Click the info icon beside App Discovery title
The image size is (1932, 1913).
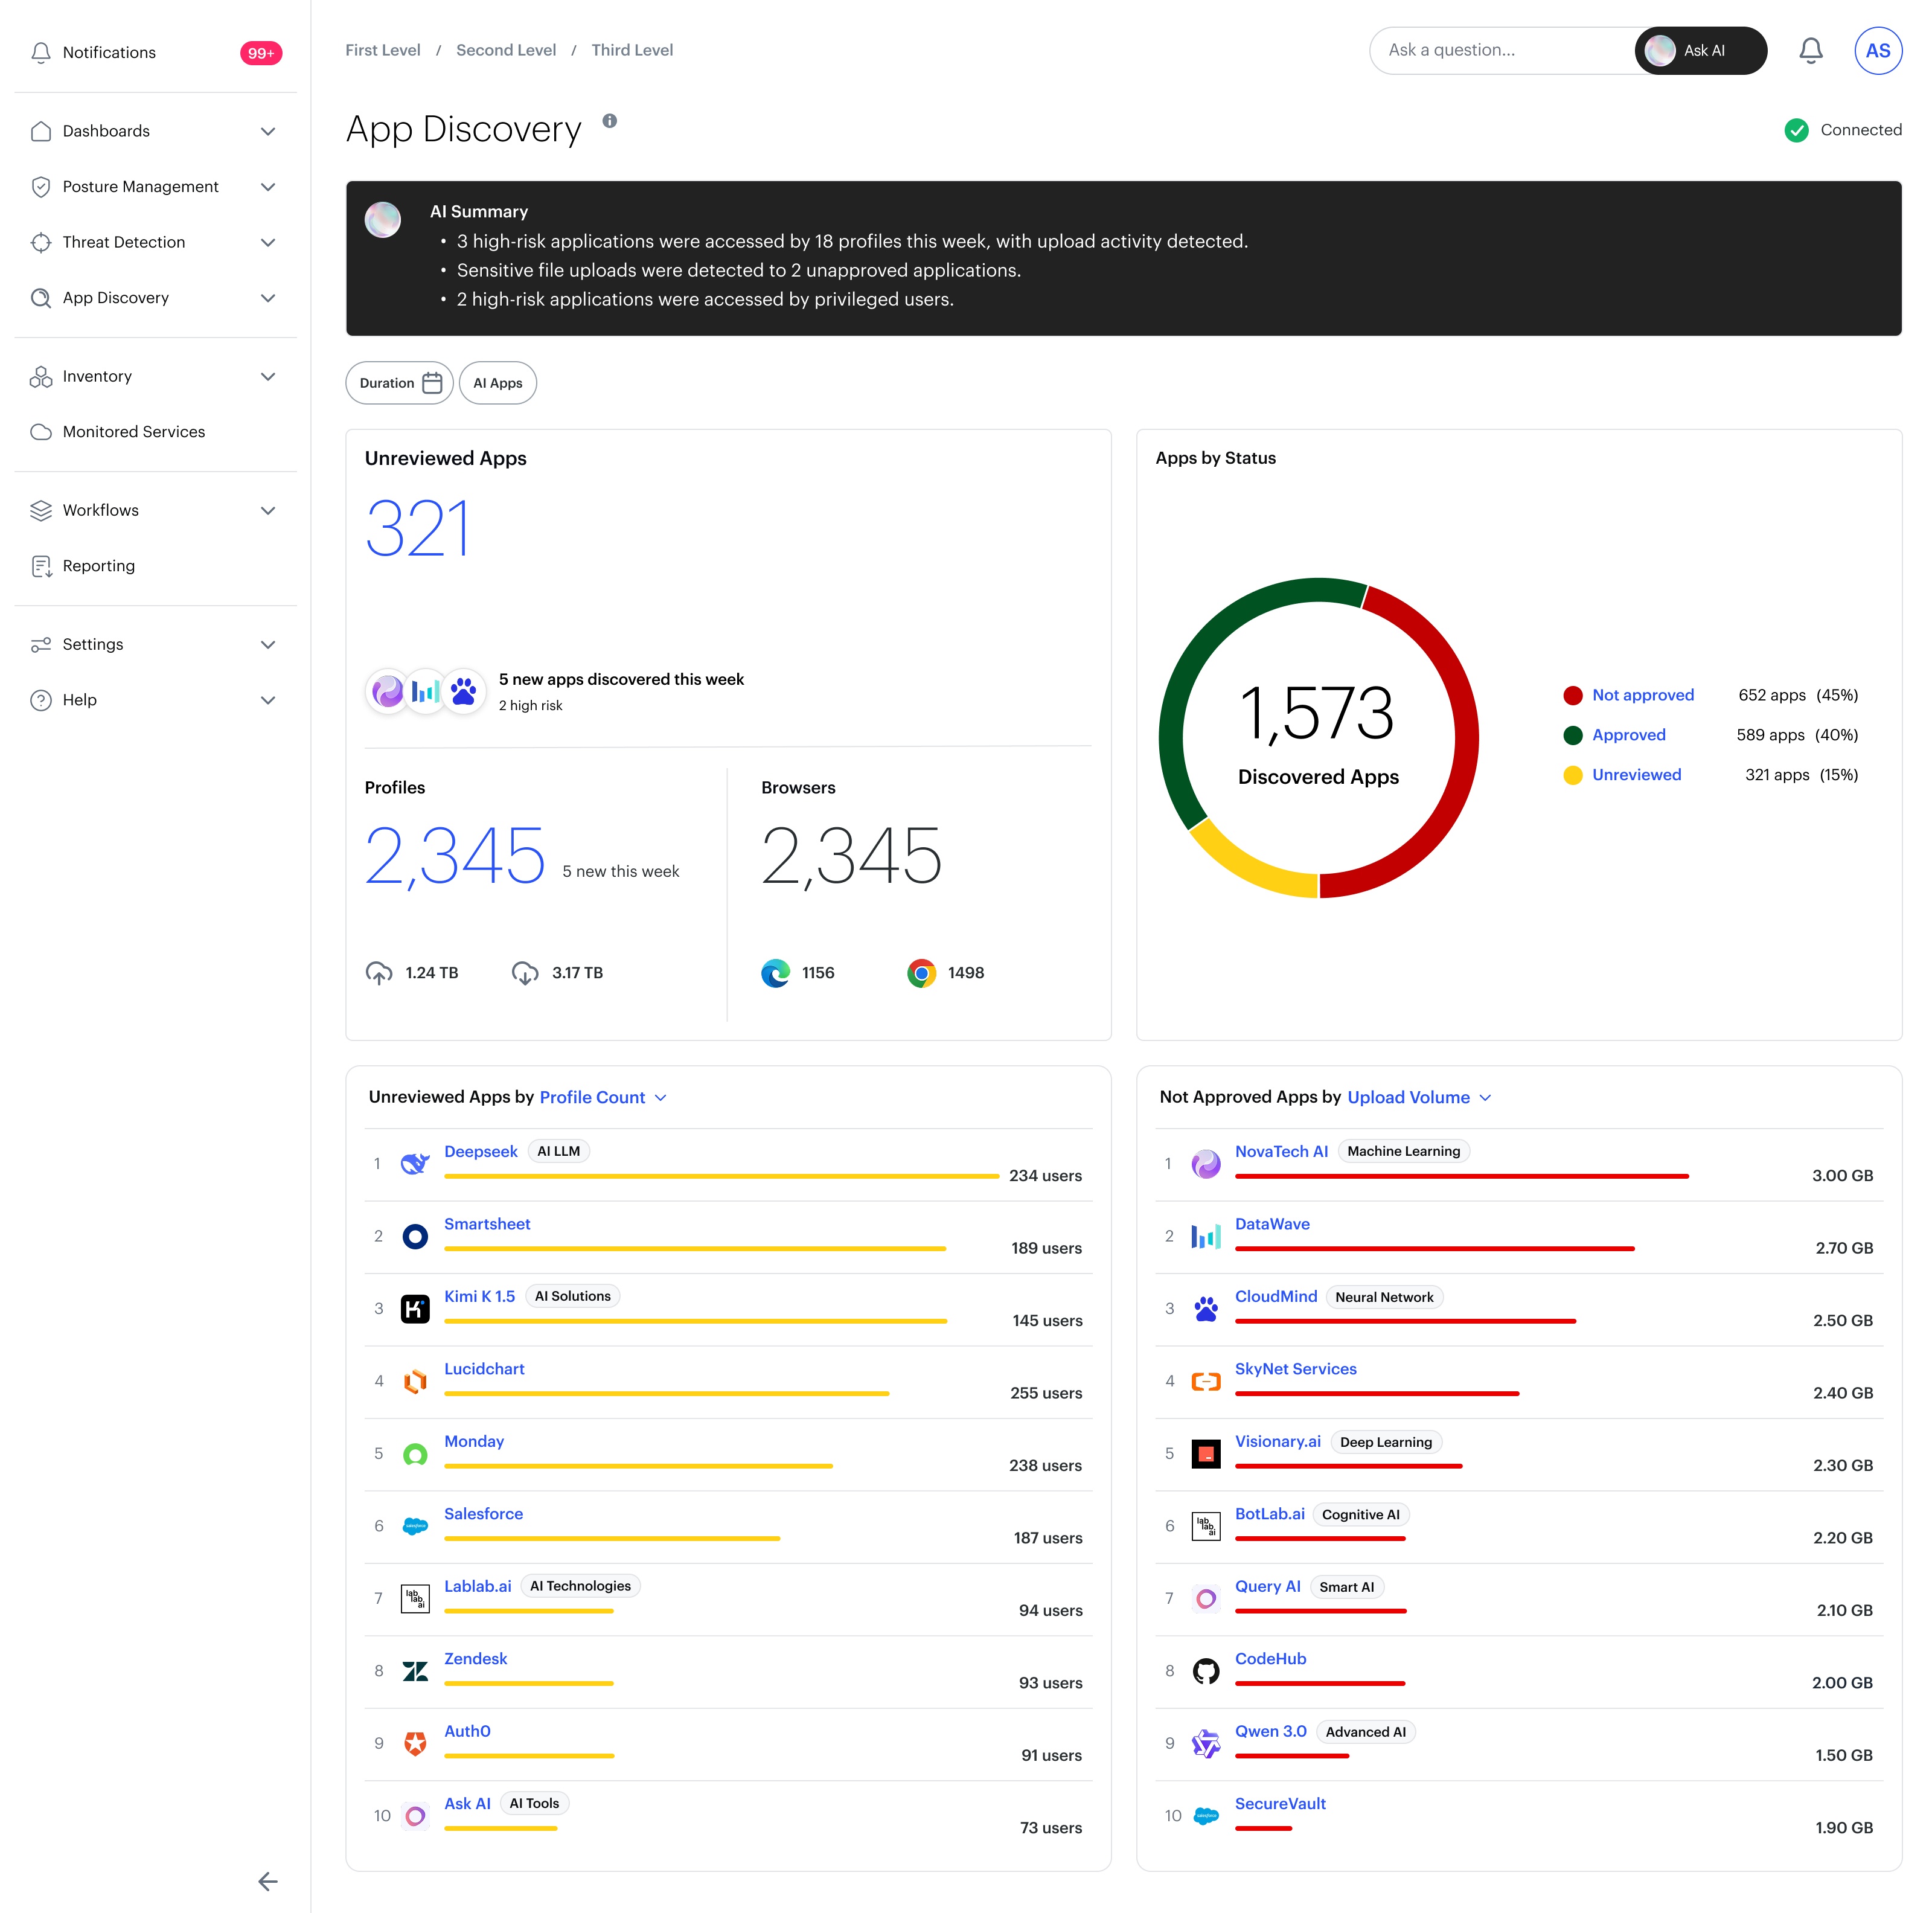[x=609, y=121]
